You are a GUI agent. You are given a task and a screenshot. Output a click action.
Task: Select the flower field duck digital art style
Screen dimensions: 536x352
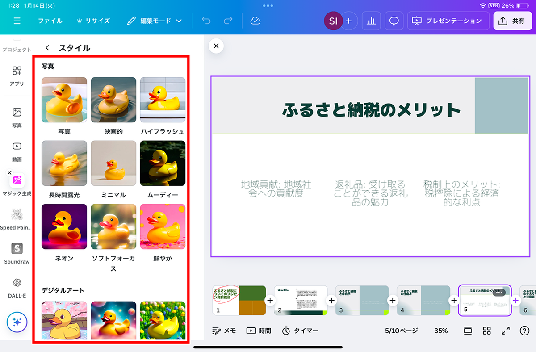coord(163,320)
